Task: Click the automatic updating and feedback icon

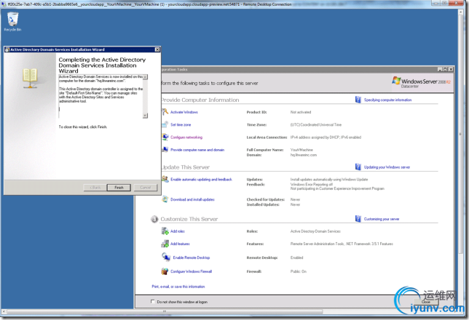Action: (x=165, y=179)
